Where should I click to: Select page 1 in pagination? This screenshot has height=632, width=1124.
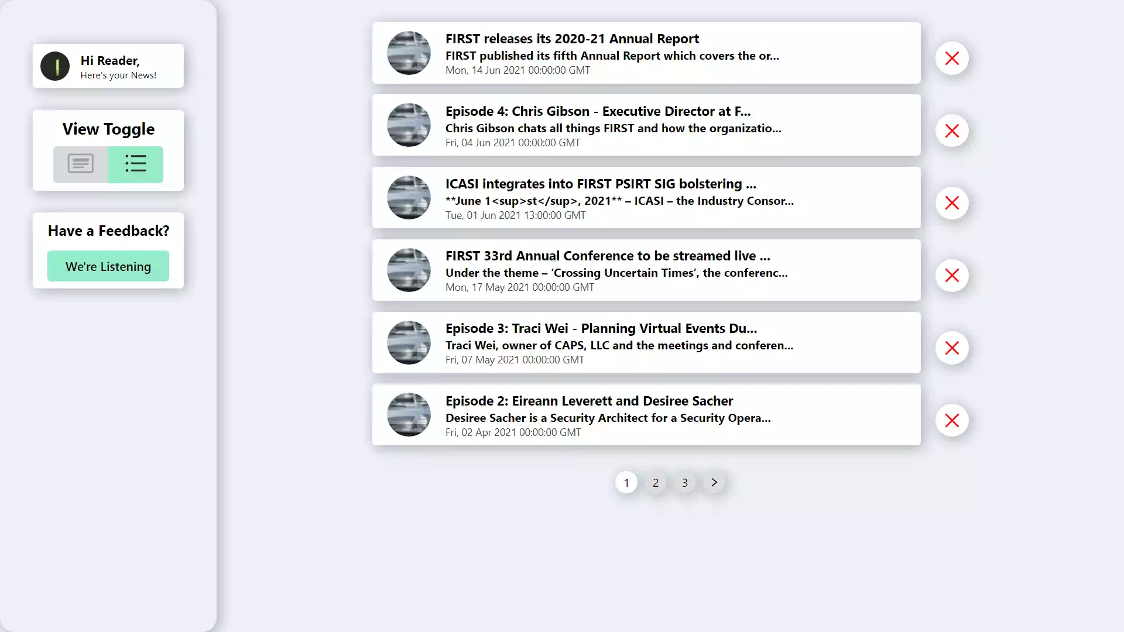[x=626, y=482]
